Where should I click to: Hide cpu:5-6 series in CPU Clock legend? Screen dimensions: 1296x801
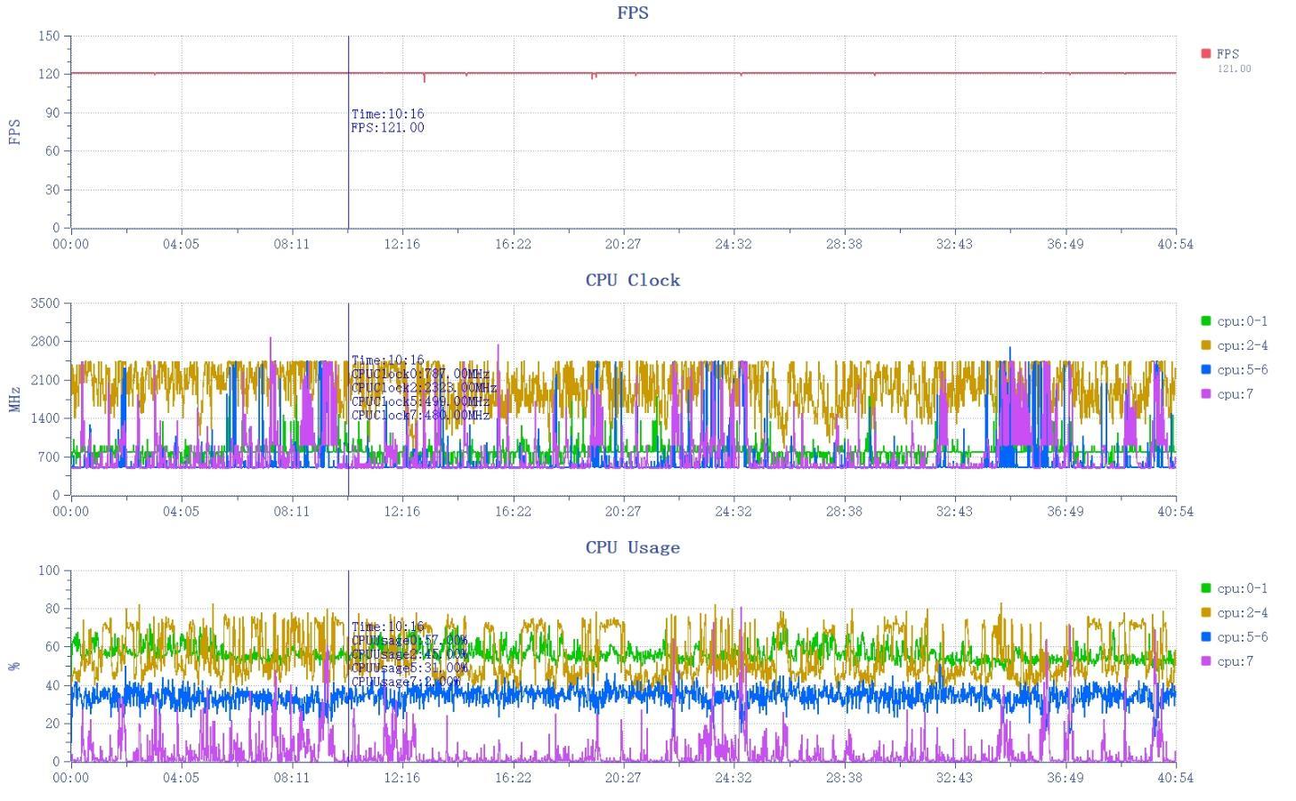(1234, 369)
